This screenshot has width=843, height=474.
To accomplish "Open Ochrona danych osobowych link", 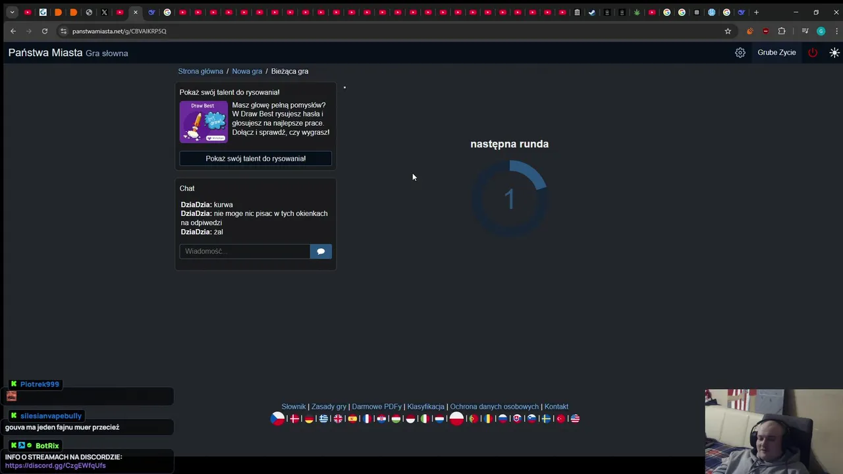I will [494, 407].
